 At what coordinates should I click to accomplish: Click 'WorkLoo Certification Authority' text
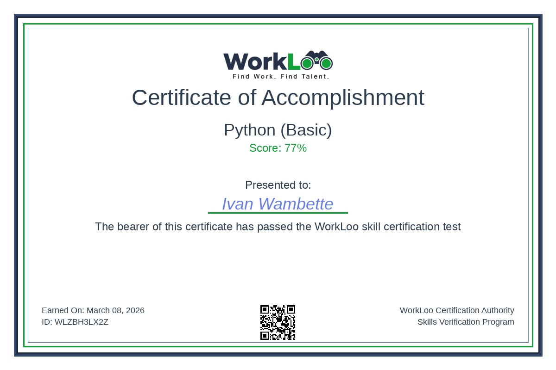click(x=457, y=310)
